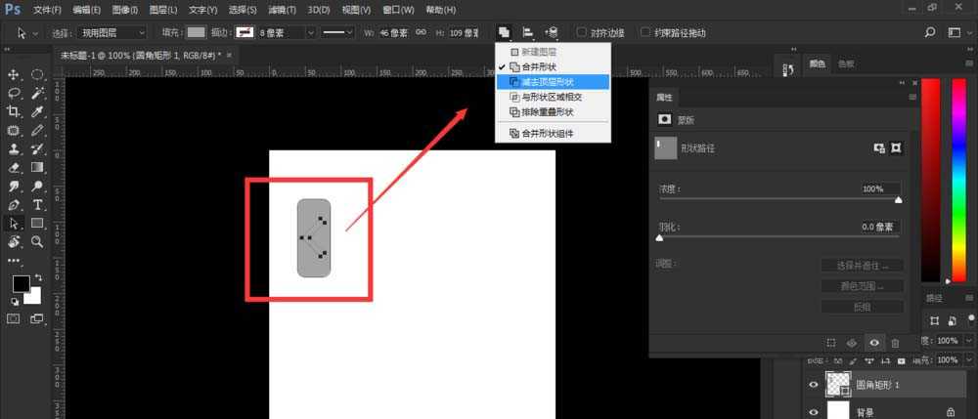
Task: Switch to the 色板 tab
Action: 846,63
